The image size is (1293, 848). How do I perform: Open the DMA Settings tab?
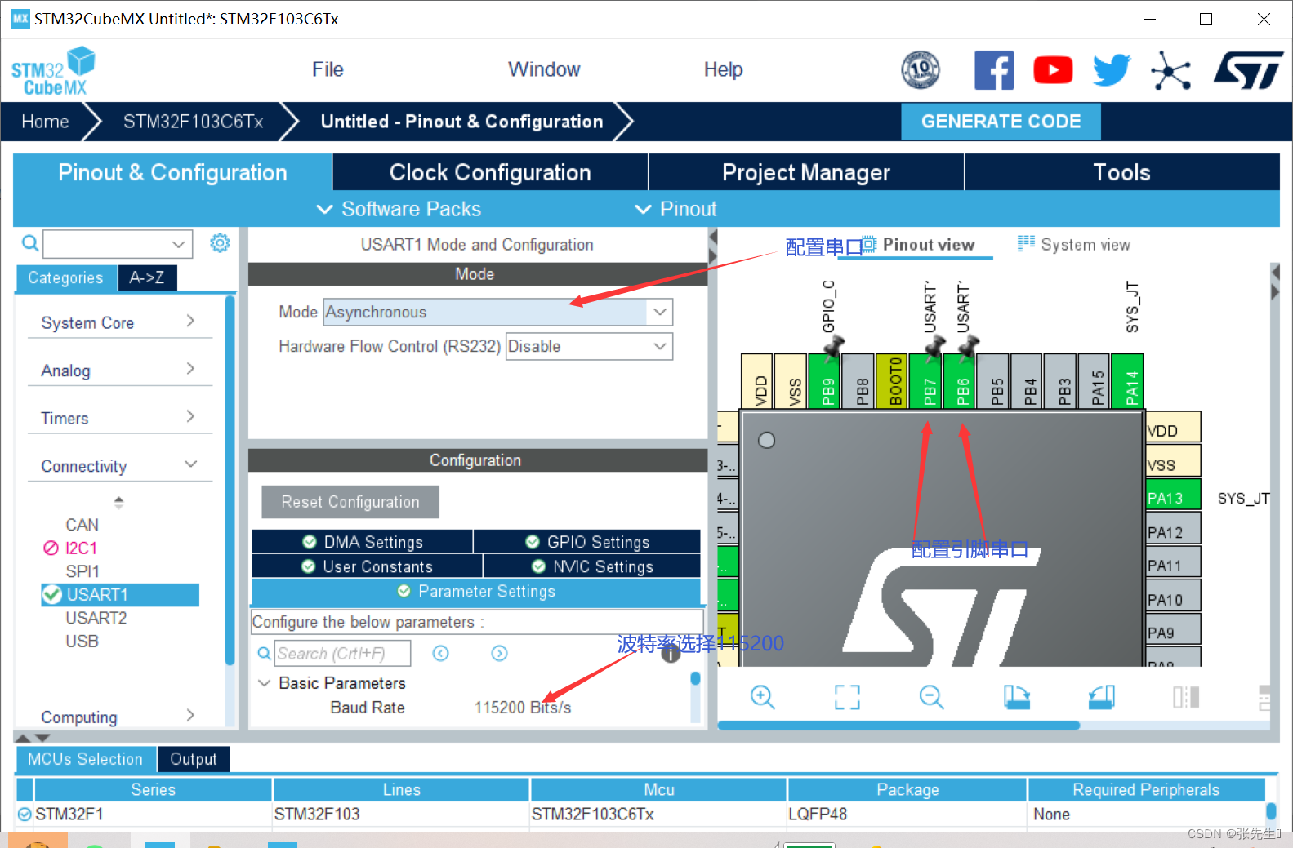[362, 542]
